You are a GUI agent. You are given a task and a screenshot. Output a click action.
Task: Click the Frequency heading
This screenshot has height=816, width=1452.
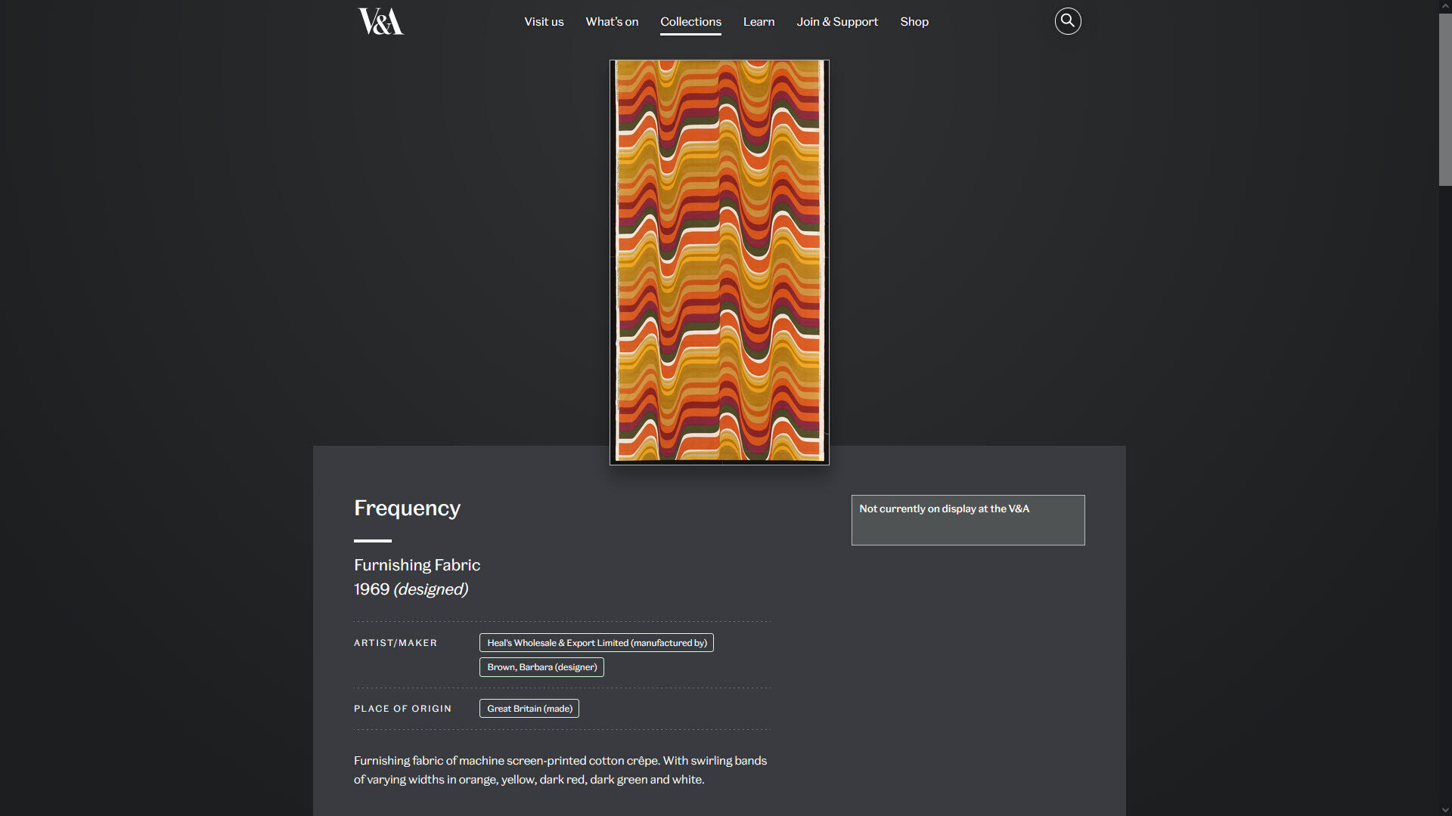click(407, 508)
